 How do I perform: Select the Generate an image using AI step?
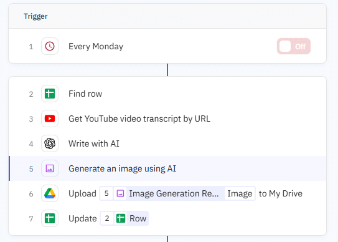click(167, 168)
